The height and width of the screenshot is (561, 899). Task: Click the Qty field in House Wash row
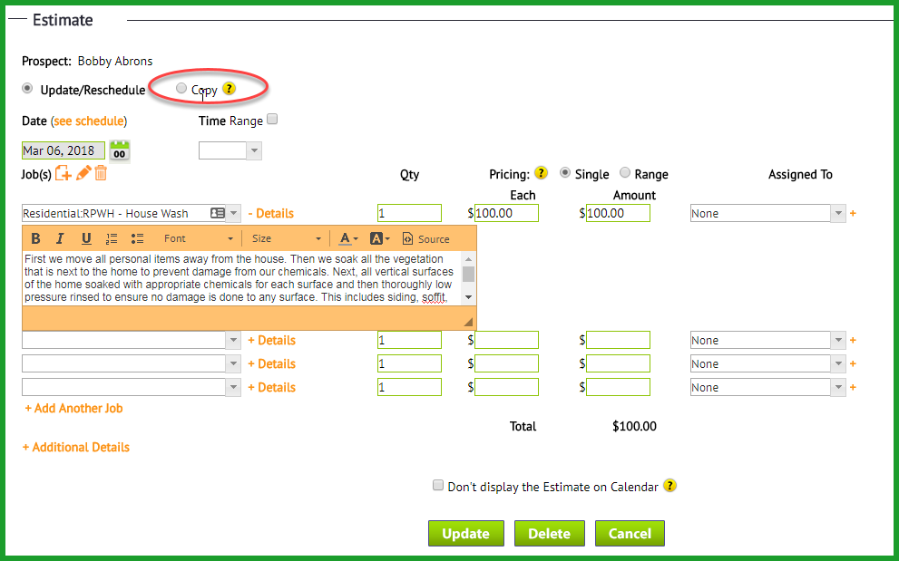409,213
